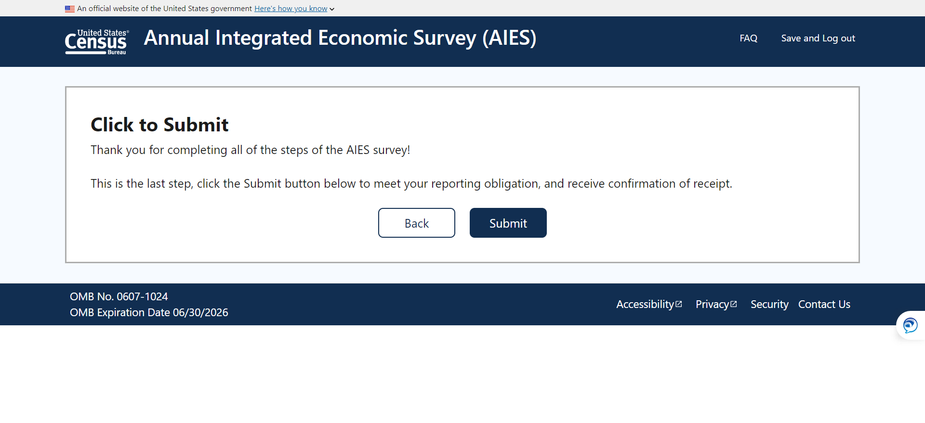Open the chat assistant bubble icon
The width and height of the screenshot is (925, 423).
pyautogui.click(x=910, y=325)
